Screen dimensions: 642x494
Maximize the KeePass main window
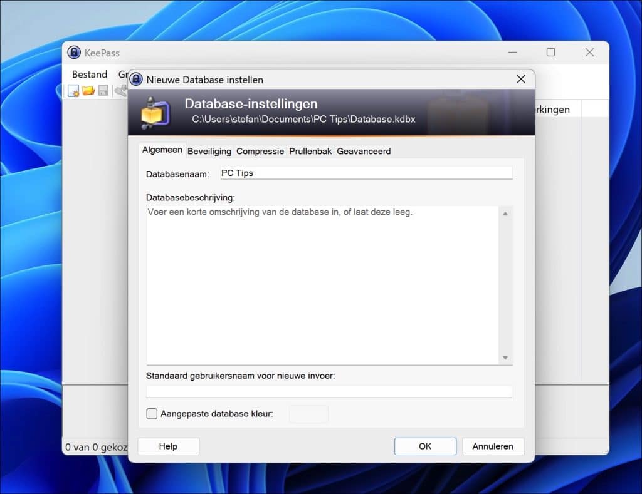pyautogui.click(x=550, y=53)
